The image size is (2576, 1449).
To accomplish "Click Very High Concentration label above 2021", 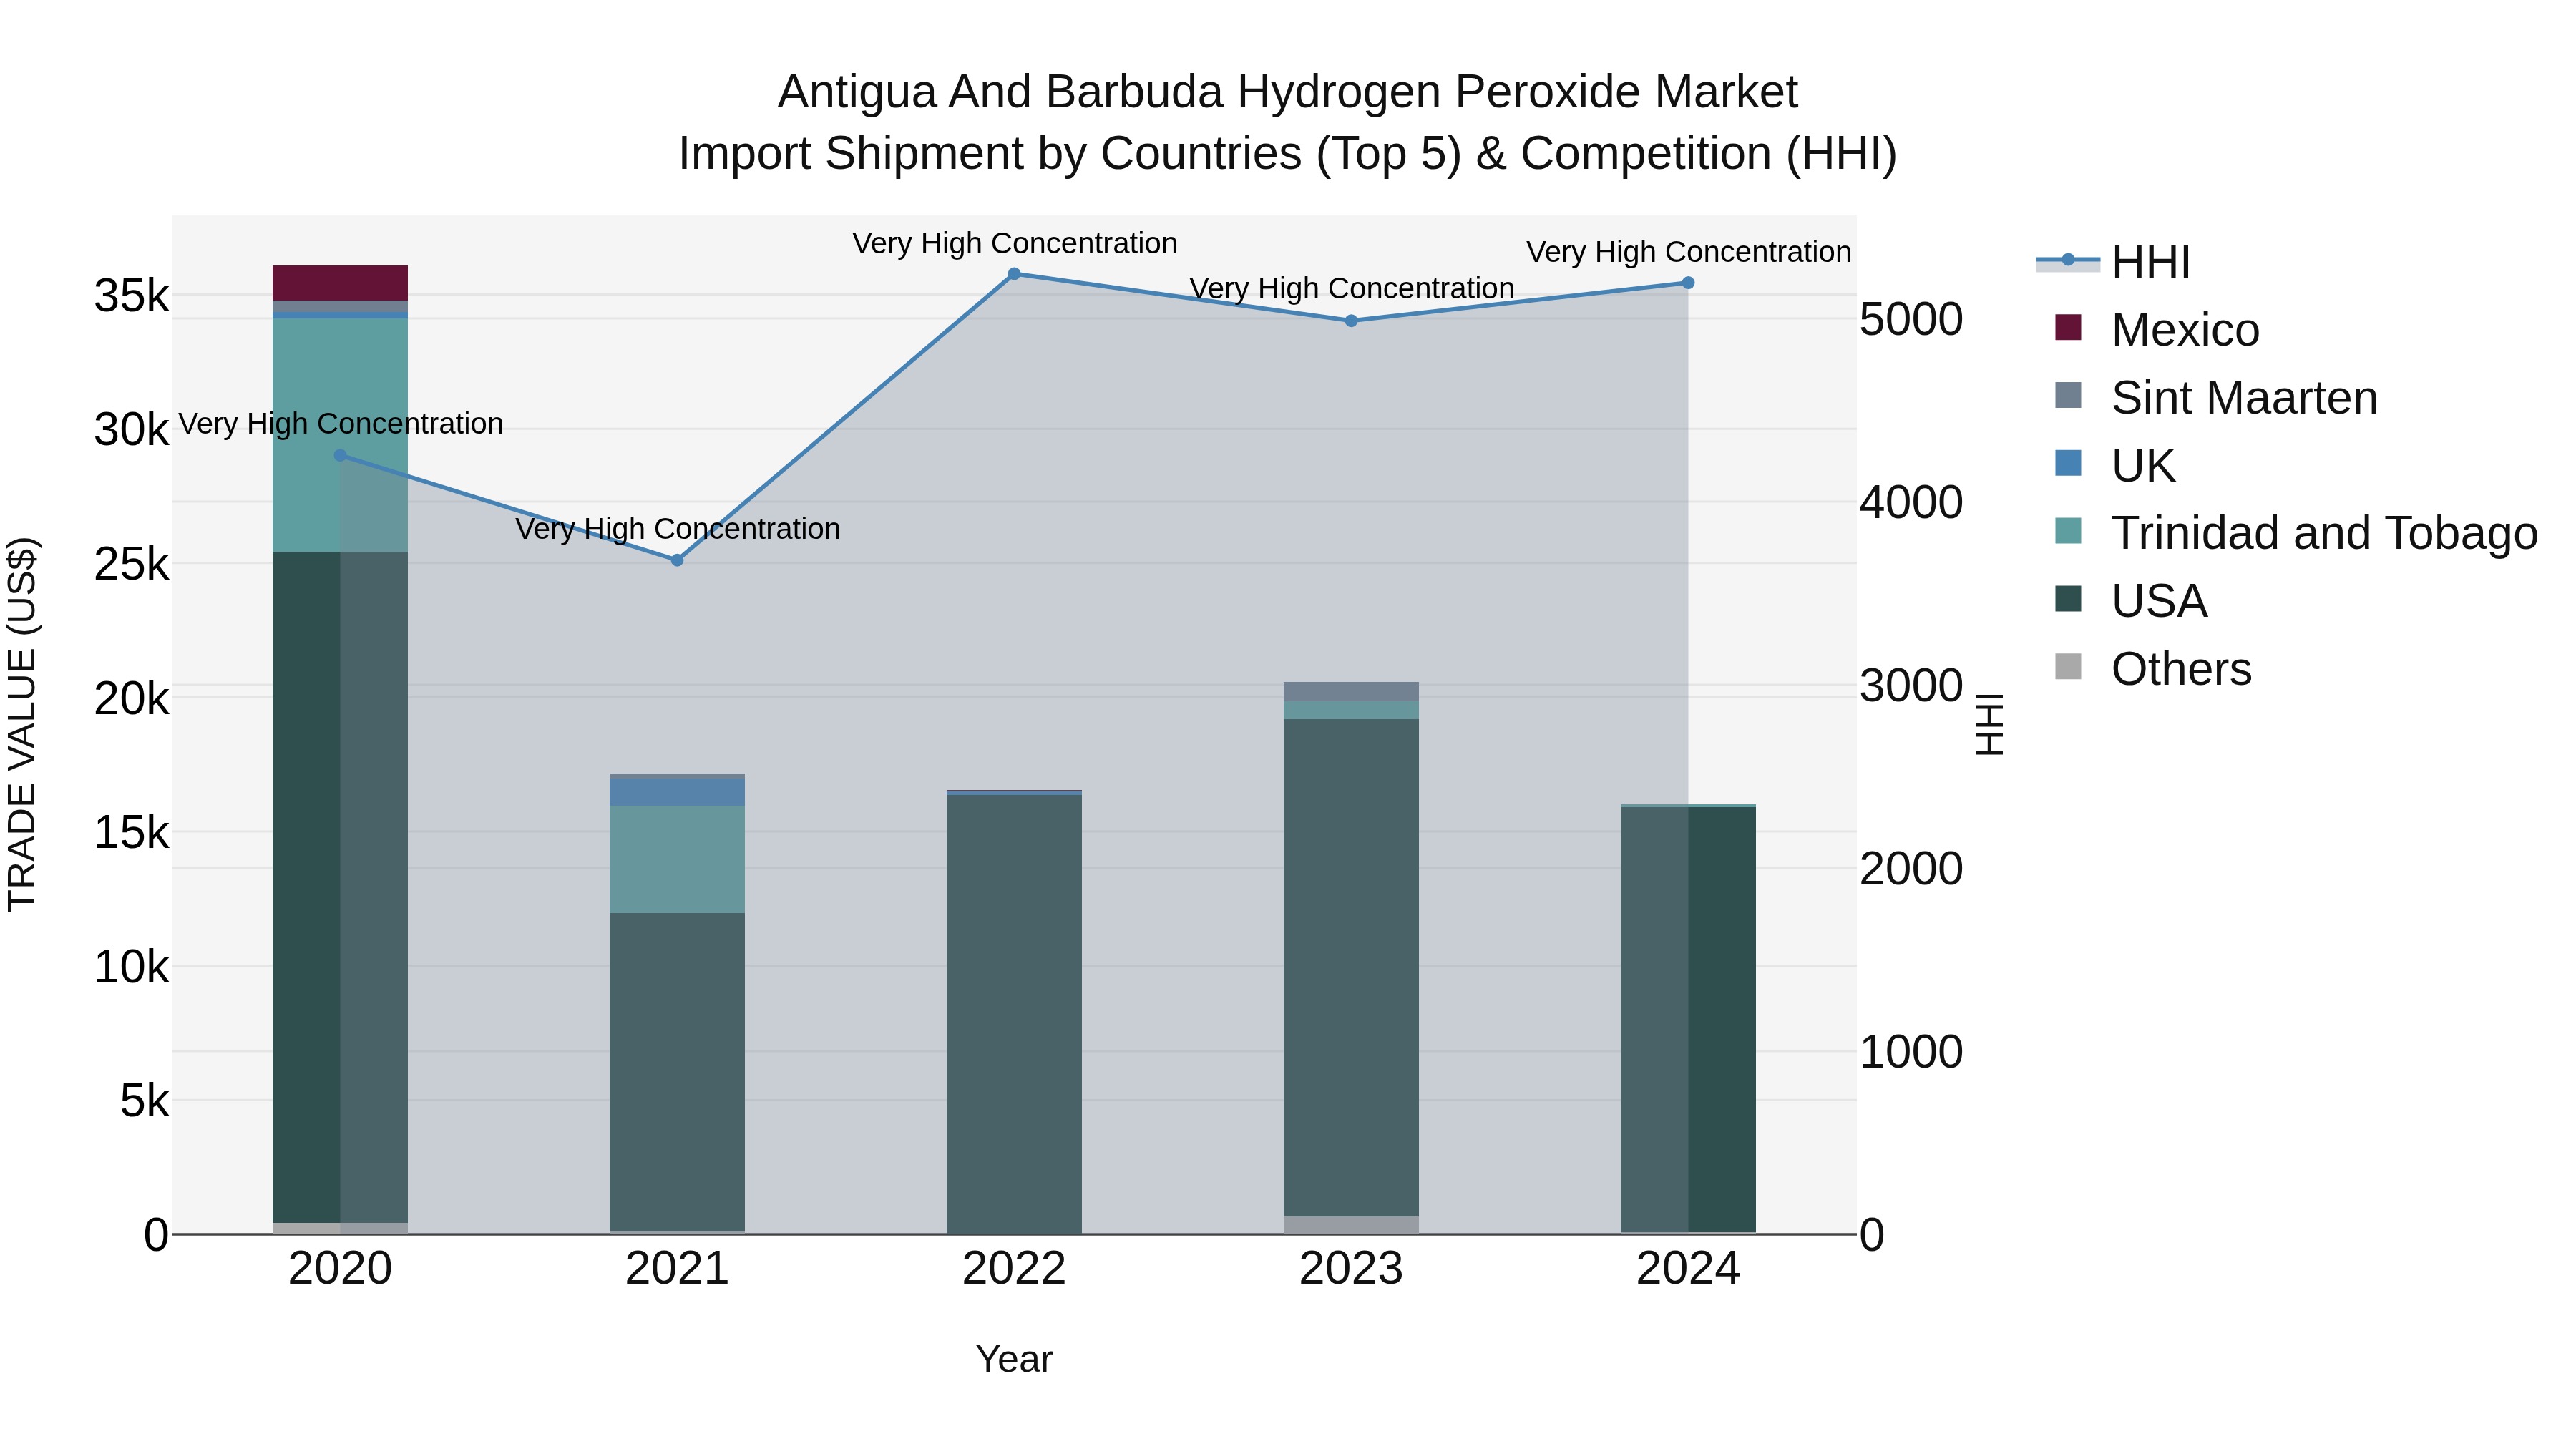I will 677,528.
